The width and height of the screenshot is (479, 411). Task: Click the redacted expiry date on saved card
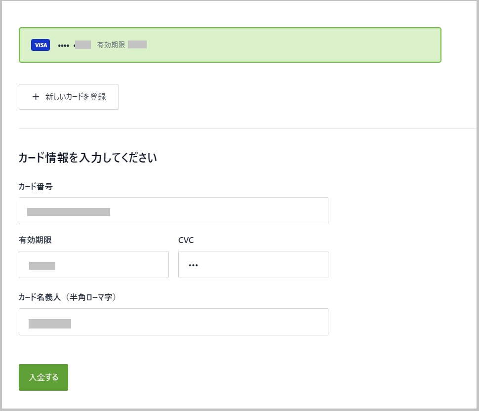137,45
